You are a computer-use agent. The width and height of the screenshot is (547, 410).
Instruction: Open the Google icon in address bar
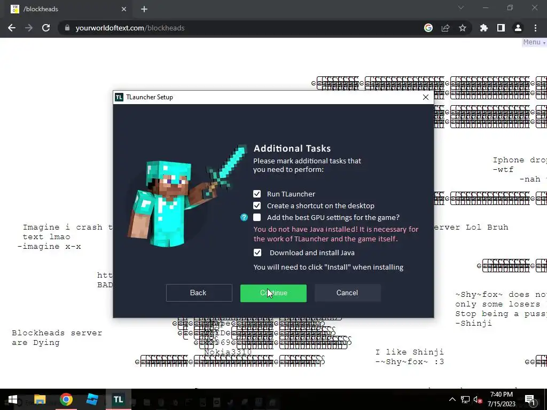[x=428, y=28]
